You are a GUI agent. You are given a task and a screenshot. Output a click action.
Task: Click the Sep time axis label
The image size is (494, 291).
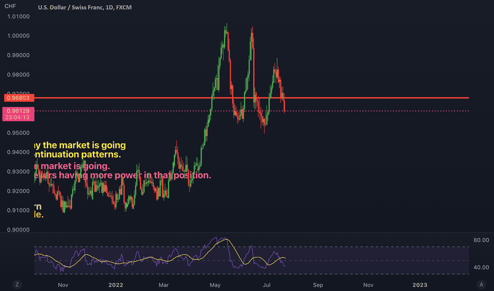tap(318, 285)
